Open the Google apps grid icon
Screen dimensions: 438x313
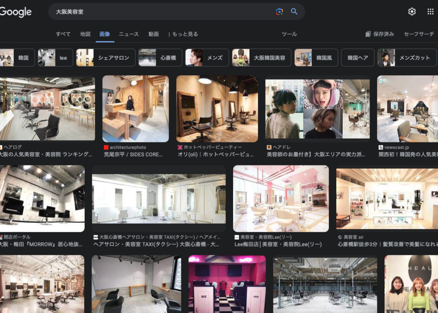[430, 12]
